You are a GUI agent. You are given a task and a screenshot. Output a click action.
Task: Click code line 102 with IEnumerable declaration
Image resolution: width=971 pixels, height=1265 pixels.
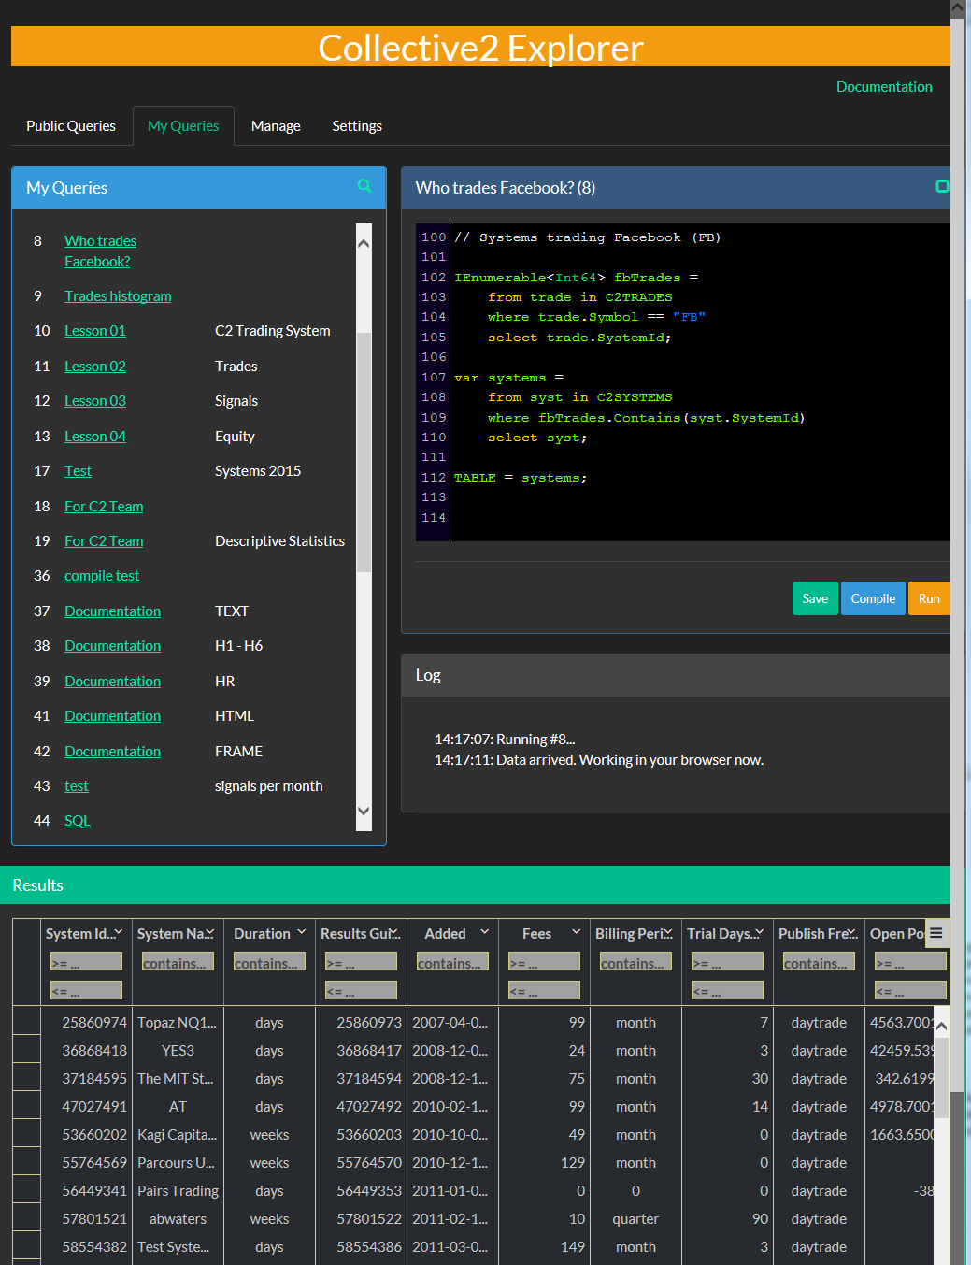pos(576,278)
